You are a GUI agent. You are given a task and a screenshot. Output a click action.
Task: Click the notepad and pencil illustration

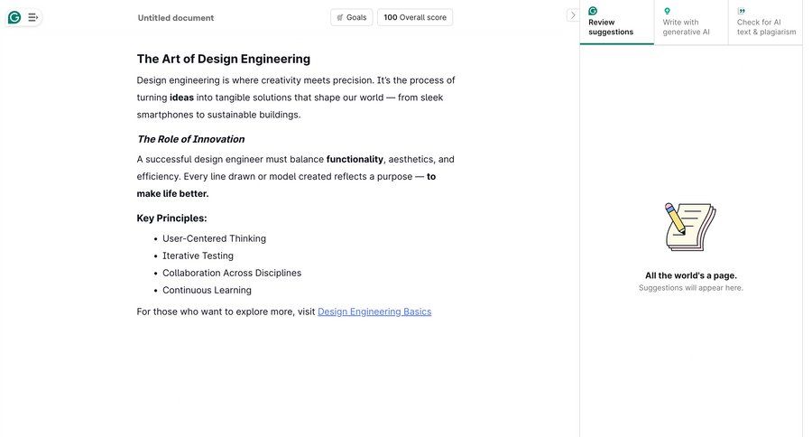pos(690,227)
